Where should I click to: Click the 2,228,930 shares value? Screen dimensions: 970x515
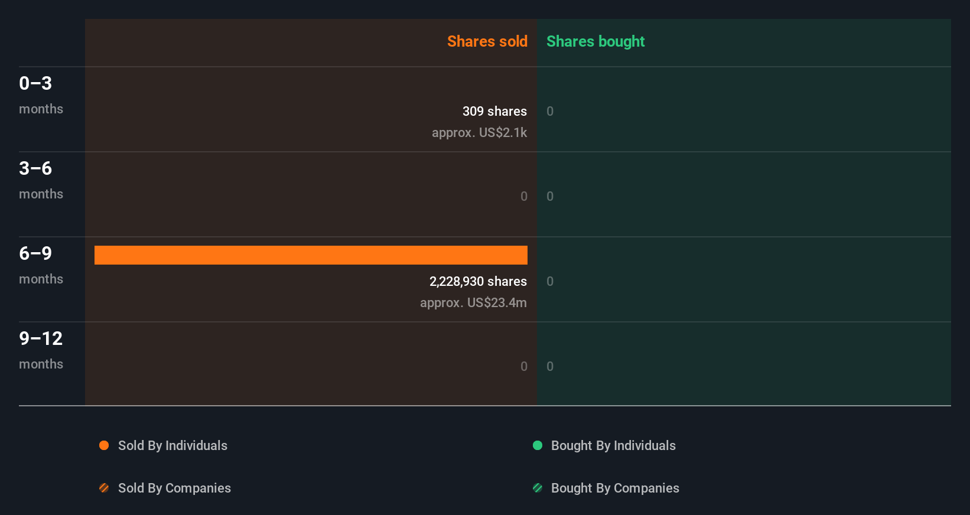(x=478, y=281)
